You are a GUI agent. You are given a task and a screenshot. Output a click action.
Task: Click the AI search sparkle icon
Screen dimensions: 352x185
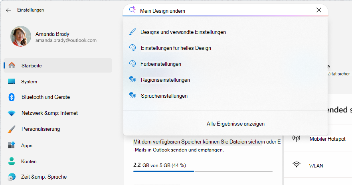pos(132,10)
